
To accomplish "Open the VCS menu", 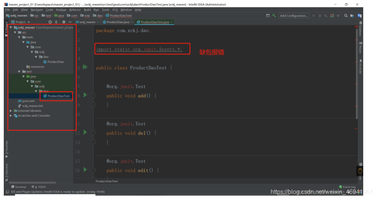I will coord(115,10).
